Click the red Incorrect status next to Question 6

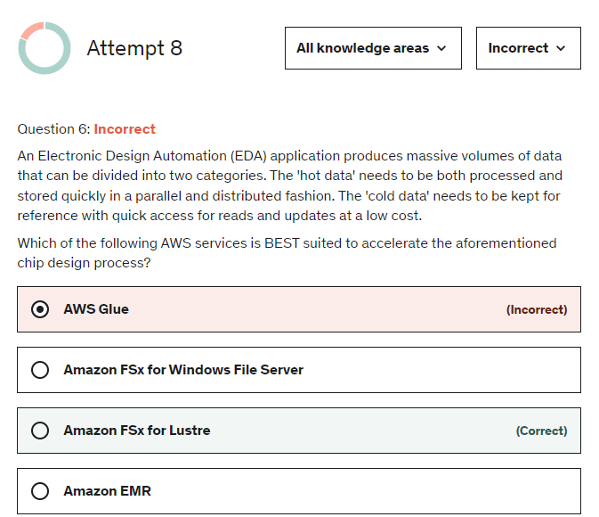(x=125, y=129)
